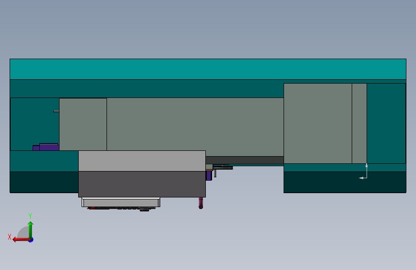Select the purple block at left side
416x270 pixels.
(x=46, y=147)
